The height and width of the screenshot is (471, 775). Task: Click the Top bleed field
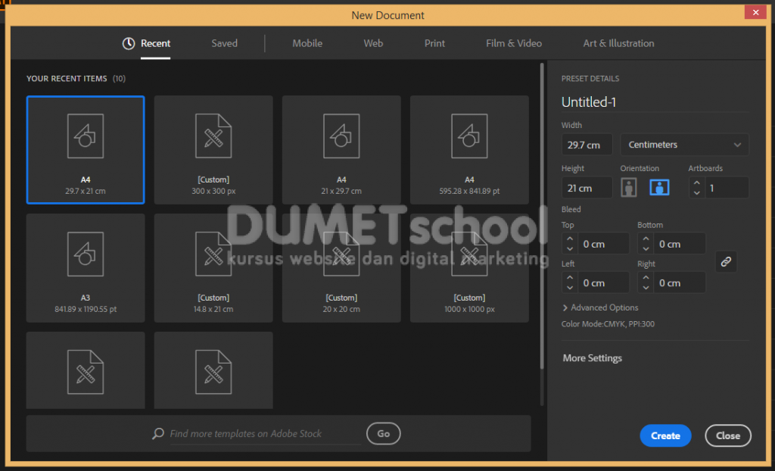(x=603, y=244)
